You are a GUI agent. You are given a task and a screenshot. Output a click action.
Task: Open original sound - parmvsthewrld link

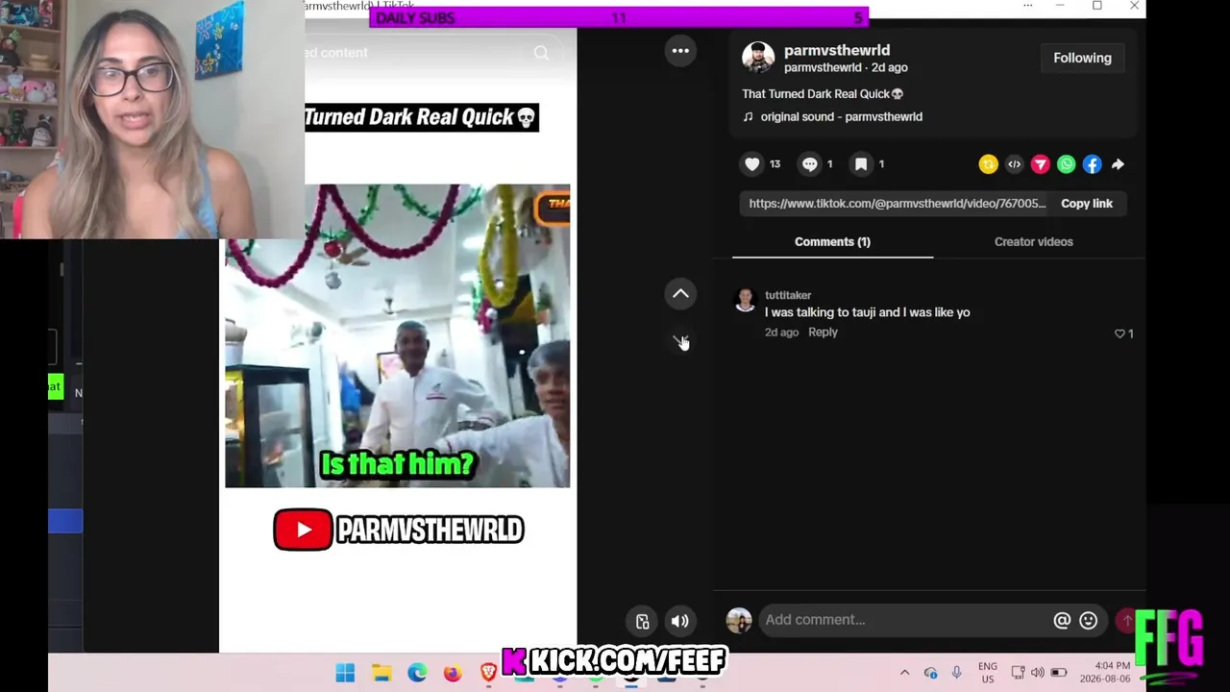tap(841, 117)
